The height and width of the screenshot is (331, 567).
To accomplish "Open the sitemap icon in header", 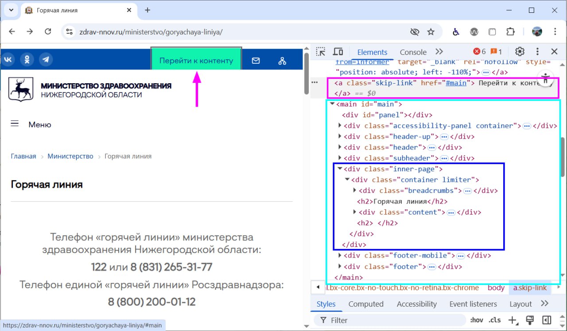I will pos(282,61).
